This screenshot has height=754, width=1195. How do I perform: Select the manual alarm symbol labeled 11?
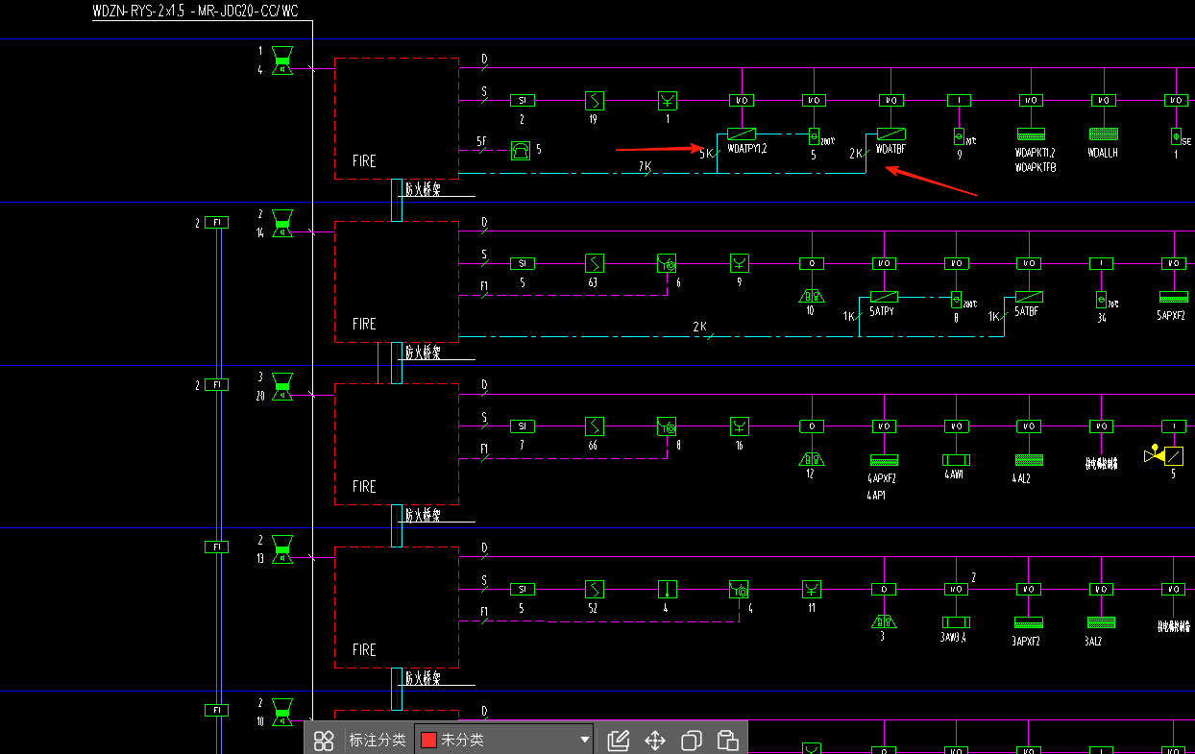(812, 589)
